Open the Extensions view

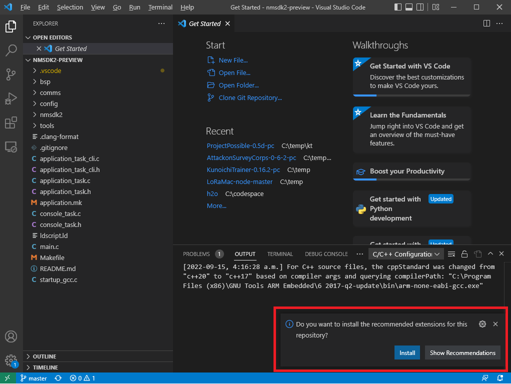click(11, 123)
